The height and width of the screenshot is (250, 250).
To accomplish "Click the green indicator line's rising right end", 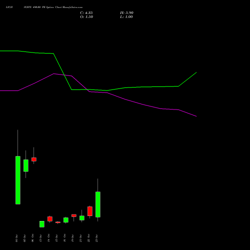I will click(196, 72).
